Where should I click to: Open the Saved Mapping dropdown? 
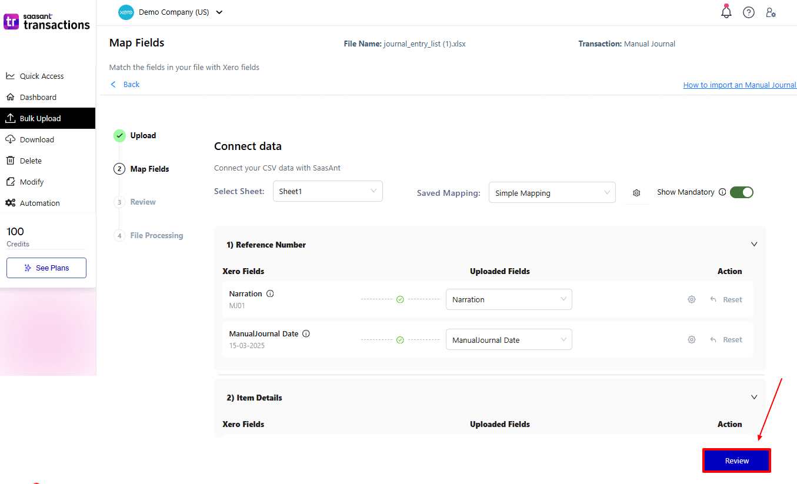(x=552, y=192)
